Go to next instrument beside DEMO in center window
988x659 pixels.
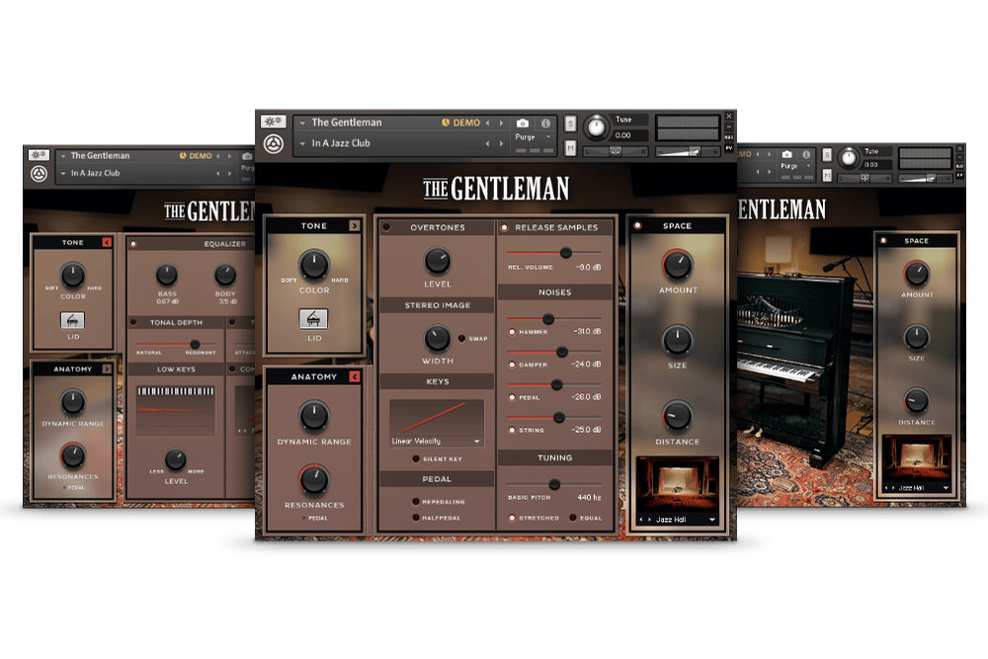502,123
